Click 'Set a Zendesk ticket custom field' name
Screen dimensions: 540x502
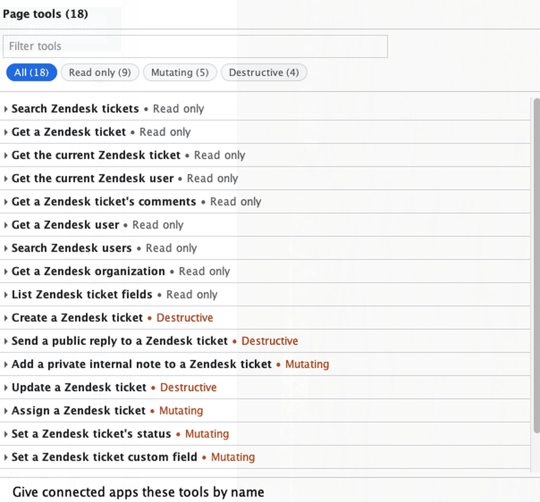(104, 457)
